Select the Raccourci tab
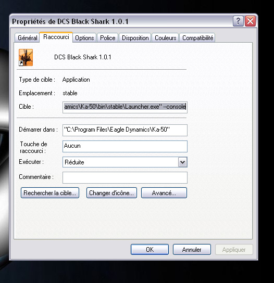The image size is (274, 283). (x=56, y=37)
